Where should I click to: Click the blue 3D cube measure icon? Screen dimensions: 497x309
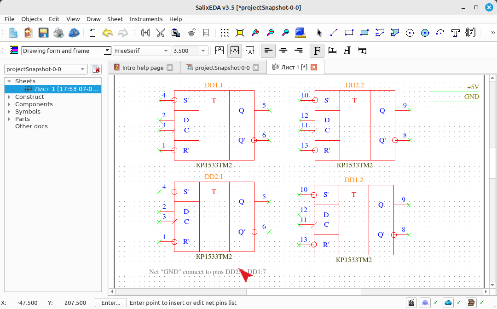(300, 33)
